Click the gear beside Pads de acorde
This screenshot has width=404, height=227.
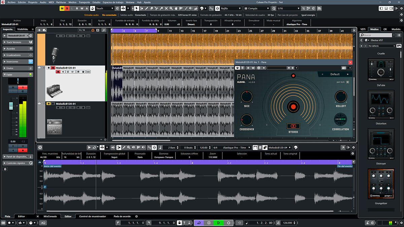tap(136, 217)
